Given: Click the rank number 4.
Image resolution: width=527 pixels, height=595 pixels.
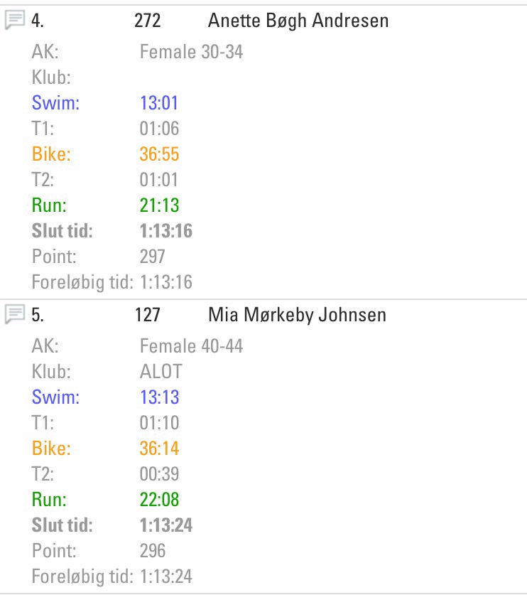Looking at the screenshot, I should (x=38, y=21).
